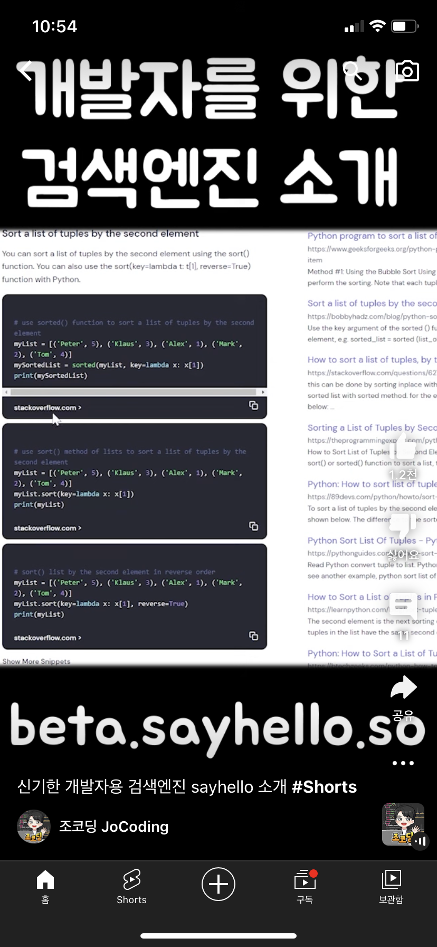Tap the like thumbs-up button

point(403,447)
